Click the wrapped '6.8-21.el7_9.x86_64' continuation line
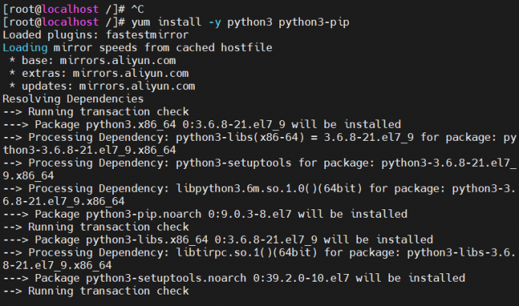The height and width of the screenshot is (306, 519). tap(63, 202)
